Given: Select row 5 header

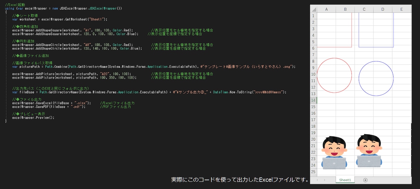Looking at the screenshot, I should click(313, 42).
